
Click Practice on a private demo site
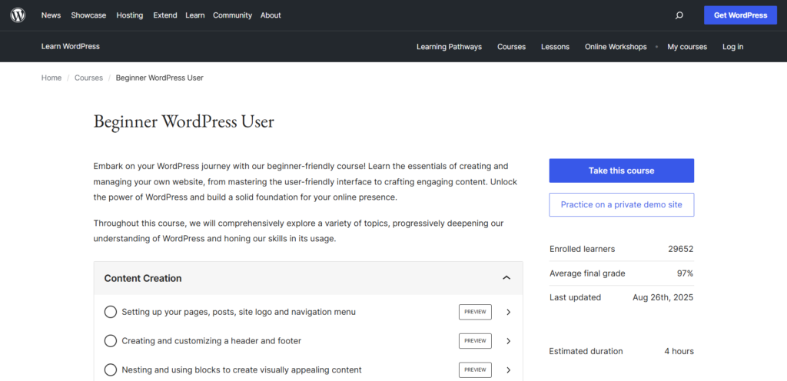621,204
